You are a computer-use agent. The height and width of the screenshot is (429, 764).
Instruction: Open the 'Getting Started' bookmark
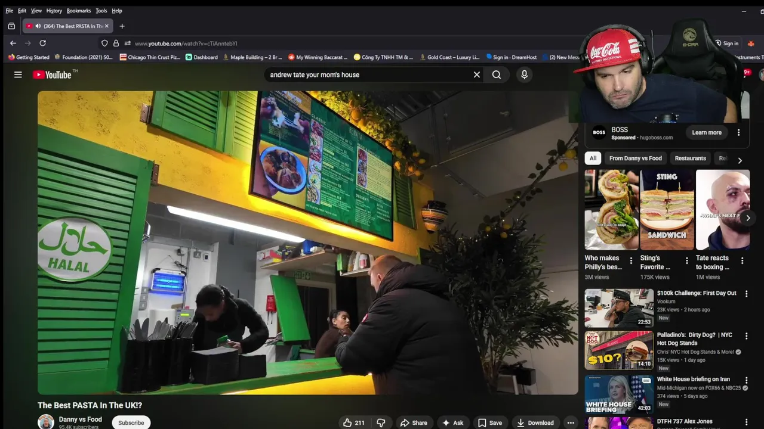29,57
